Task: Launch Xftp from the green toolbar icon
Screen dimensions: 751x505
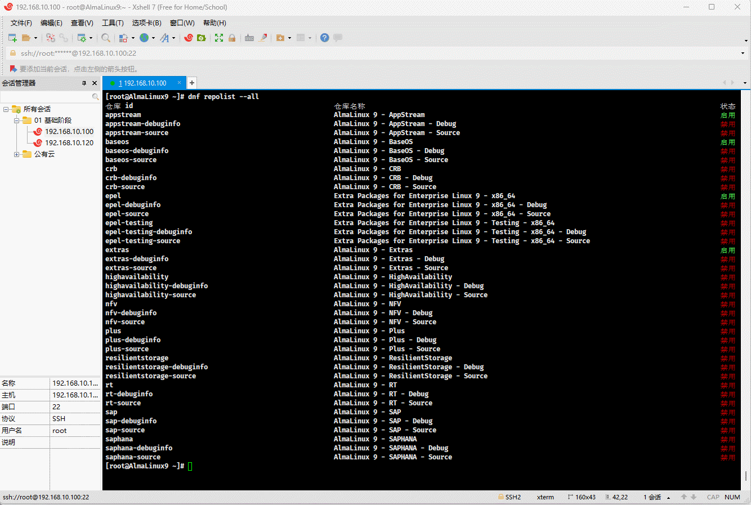Action: pyautogui.click(x=201, y=38)
